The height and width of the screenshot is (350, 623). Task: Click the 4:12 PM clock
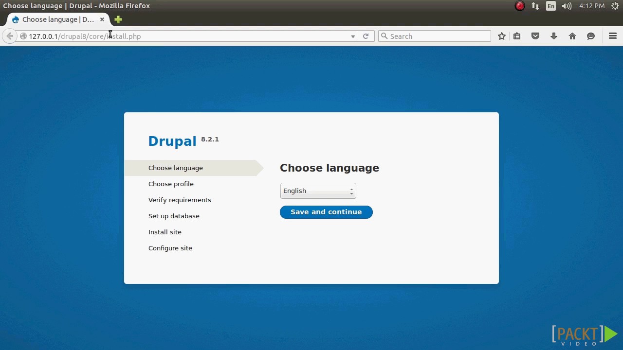[592, 6]
